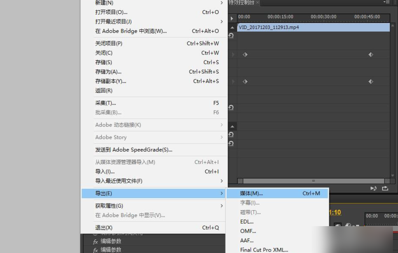Click the timeline show/hide play arrow
The height and width of the screenshot is (253, 398).
(x=232, y=19)
